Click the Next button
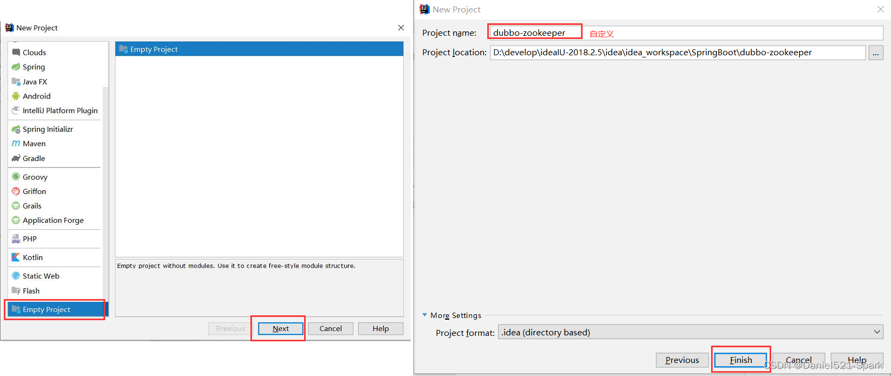This screenshot has width=891, height=376. coord(281,328)
